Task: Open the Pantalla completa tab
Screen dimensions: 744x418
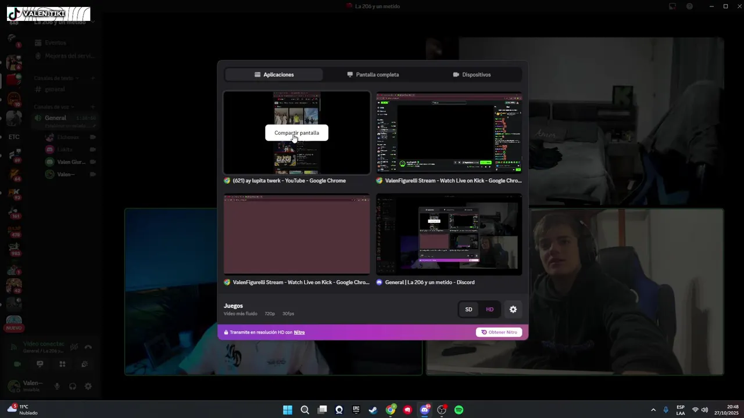Action: tap(373, 74)
